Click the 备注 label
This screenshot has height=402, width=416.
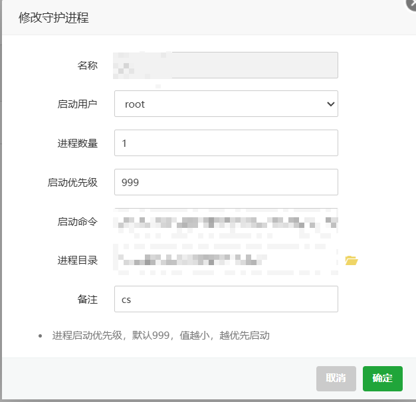tap(88, 300)
